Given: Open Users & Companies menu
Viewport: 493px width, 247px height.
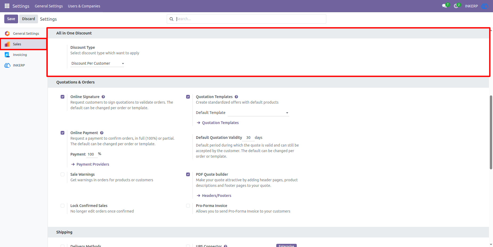Looking at the screenshot, I should [84, 6].
